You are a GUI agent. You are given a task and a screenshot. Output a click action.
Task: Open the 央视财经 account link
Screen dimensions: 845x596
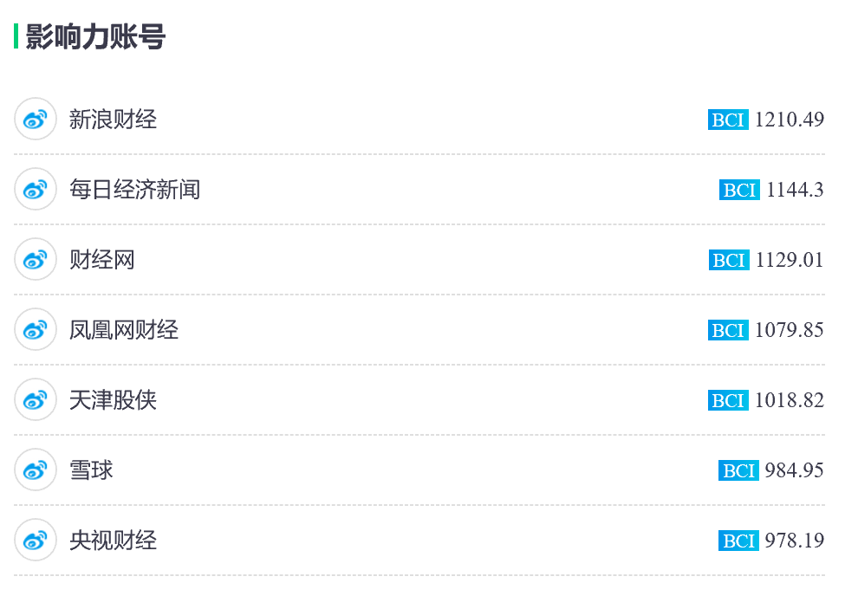coord(113,541)
